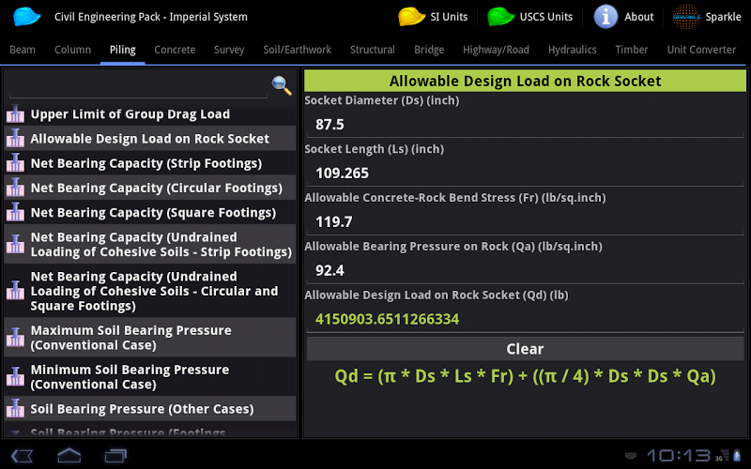
Task: Tap the battery icon in status bar
Action: pos(737,455)
